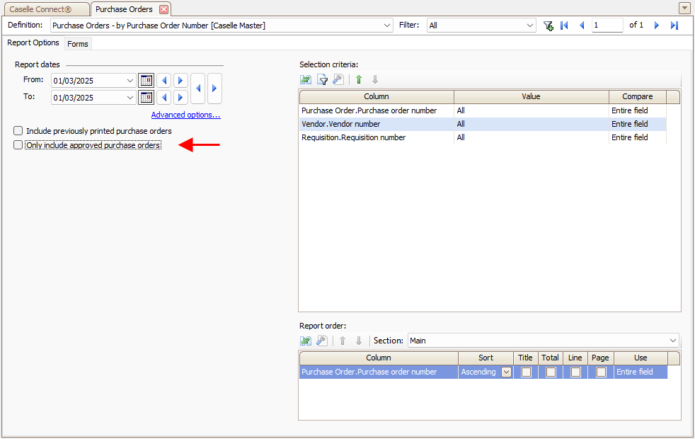Go to first definition record
The width and height of the screenshot is (695, 439).
(x=564, y=25)
